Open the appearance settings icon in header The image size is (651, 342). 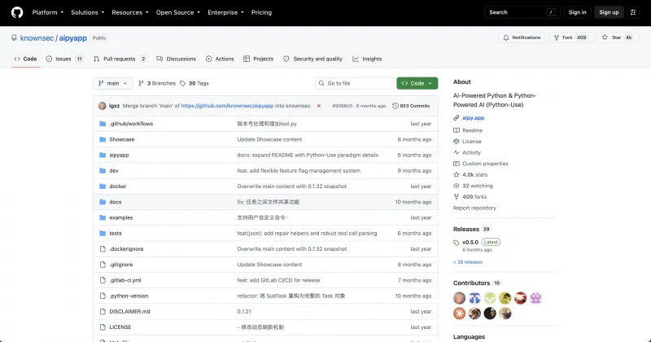(633, 12)
